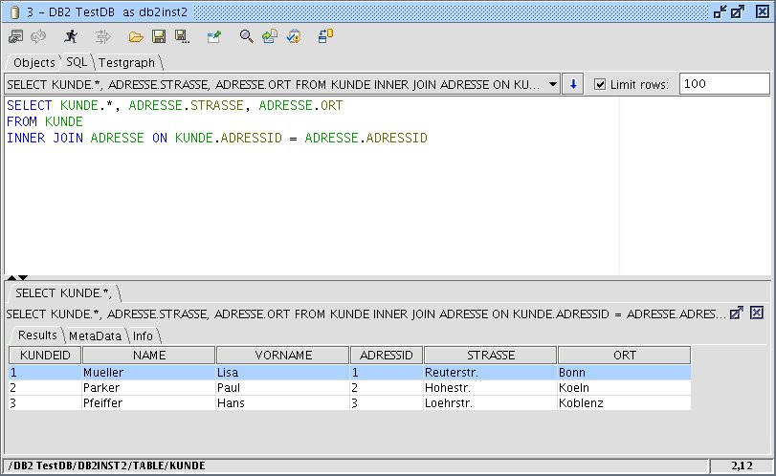The height and width of the screenshot is (476, 776).
Task: Collapse editor with the up split arrow
Action: click(11, 277)
